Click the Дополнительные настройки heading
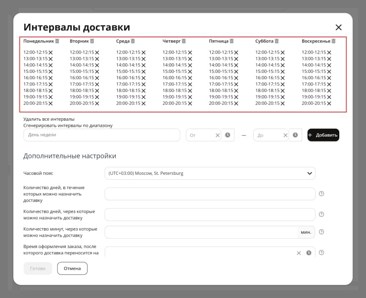366x298 pixels. click(70, 156)
